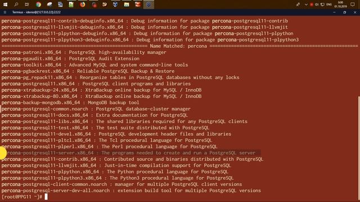
Task: Click the percona-postgresql-server-dev-all.noarch line
Action: point(131,191)
